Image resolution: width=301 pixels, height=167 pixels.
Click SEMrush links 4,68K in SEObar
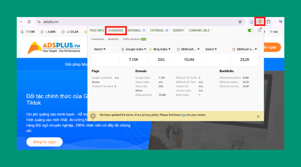[48, 32]
